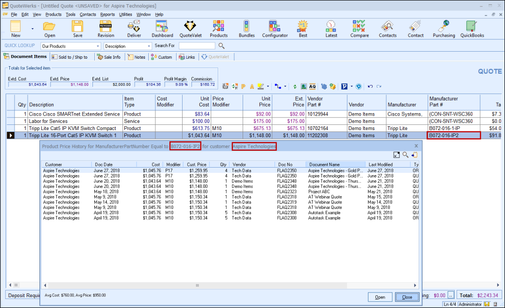Launch the Configurator tool
Viewport: 505px width, 308px height.
[275, 29]
